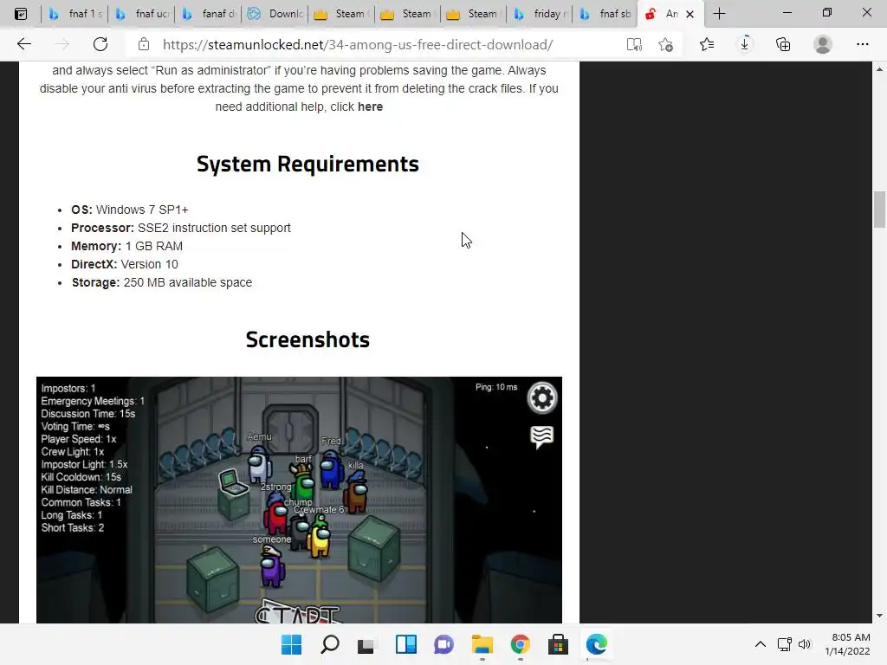
Task: Click the scrollbar up arrow
Action: (x=879, y=69)
